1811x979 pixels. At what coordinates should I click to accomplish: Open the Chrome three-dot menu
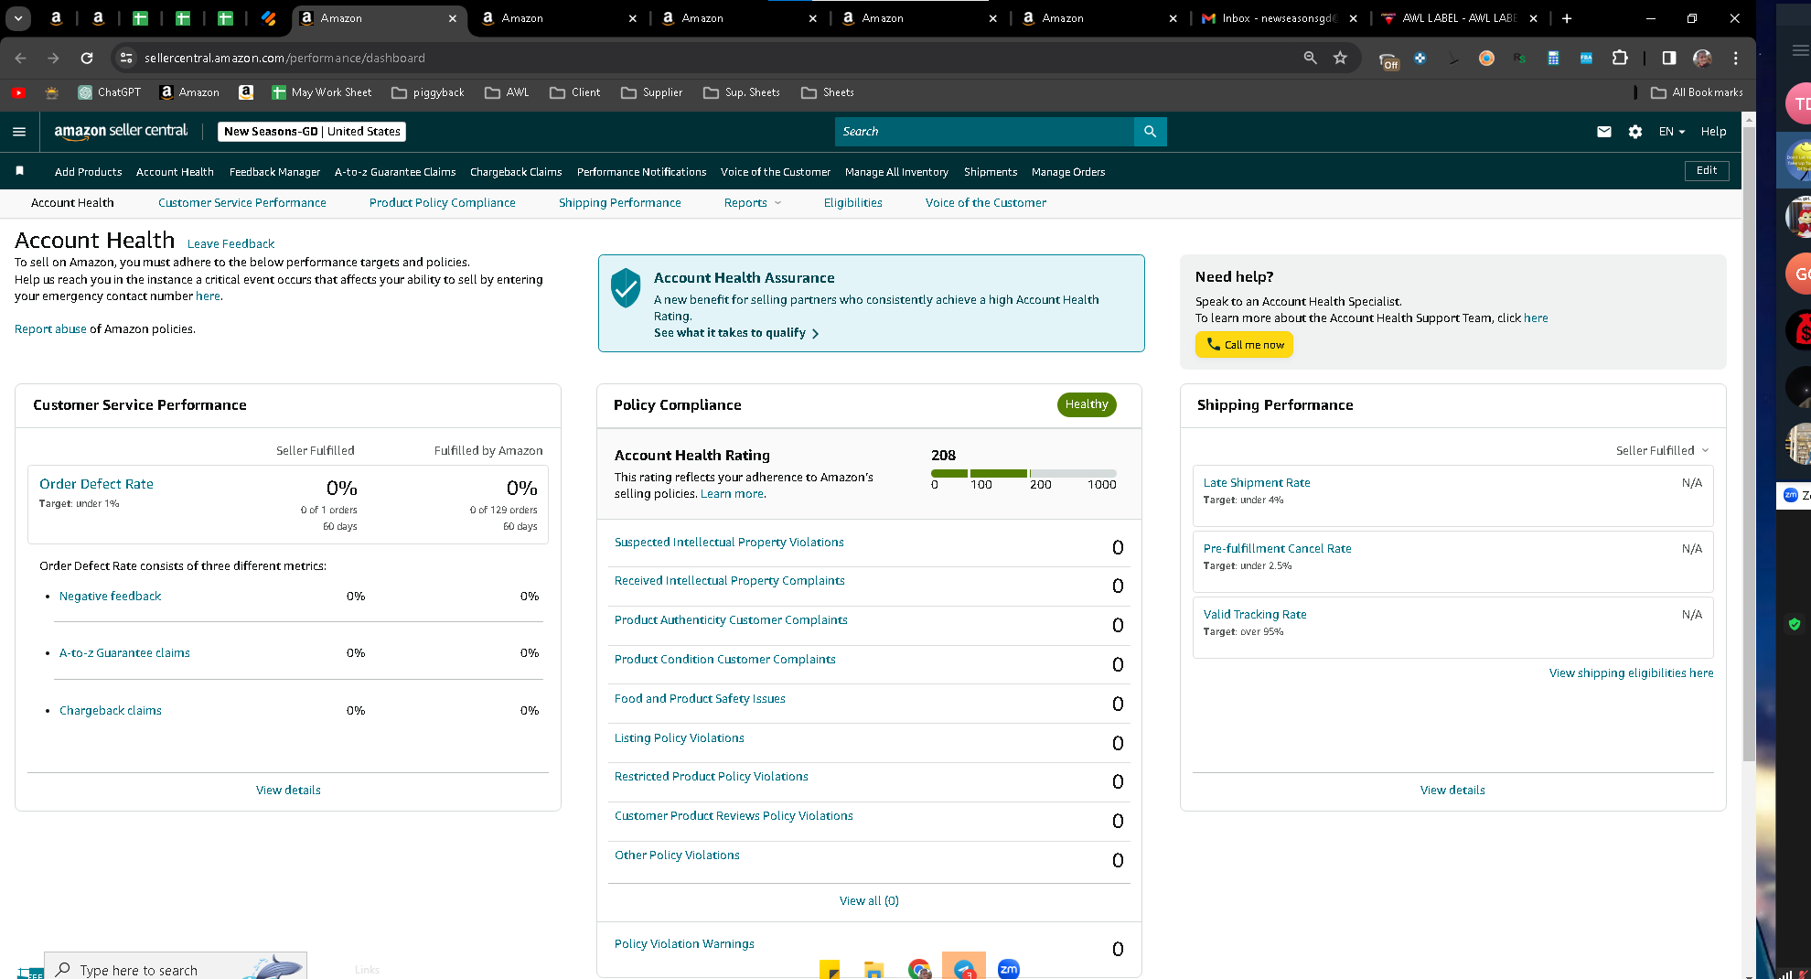pyautogui.click(x=1736, y=58)
